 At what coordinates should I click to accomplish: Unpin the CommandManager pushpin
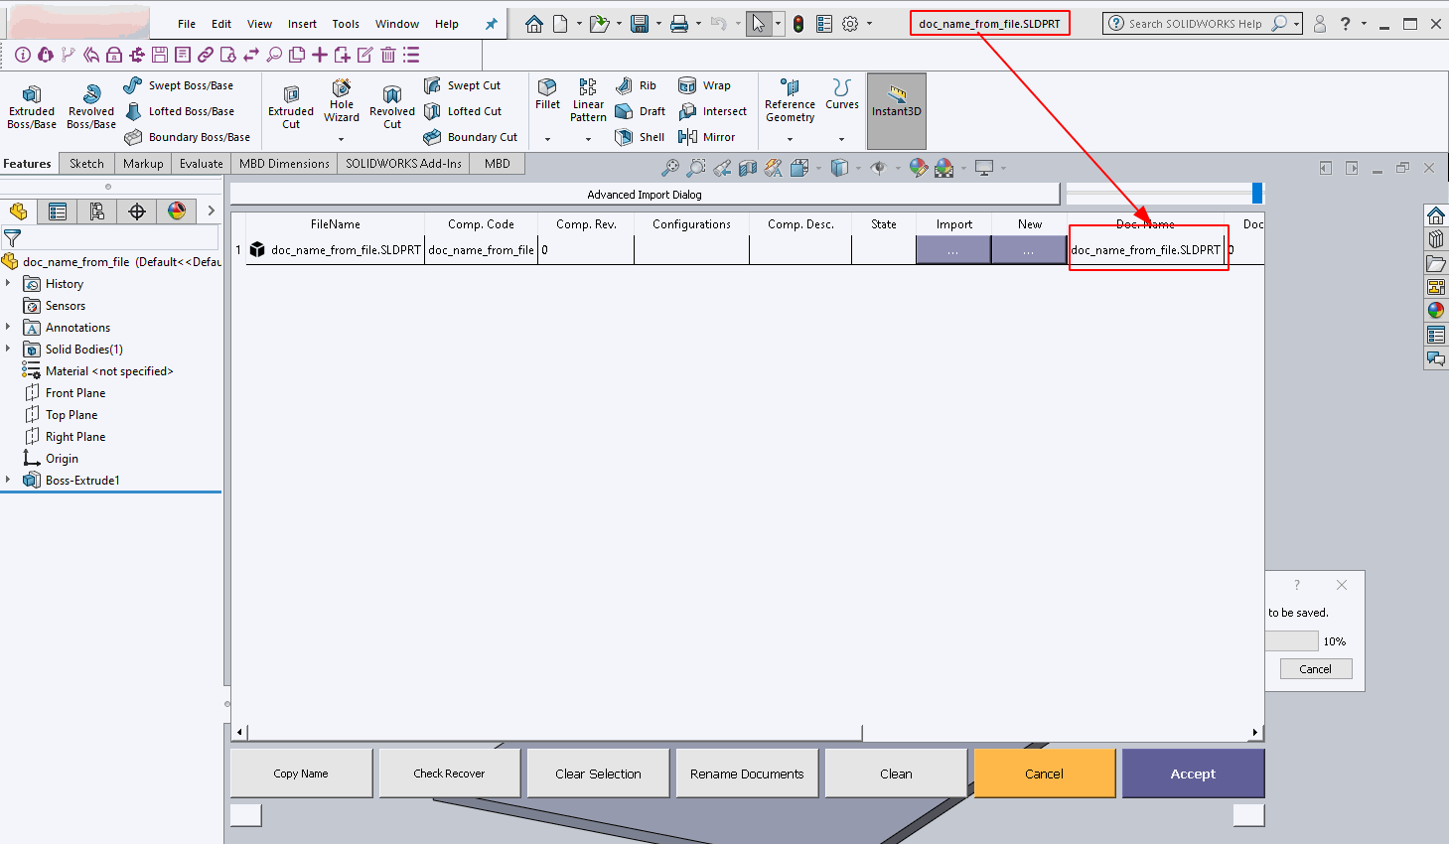492,23
